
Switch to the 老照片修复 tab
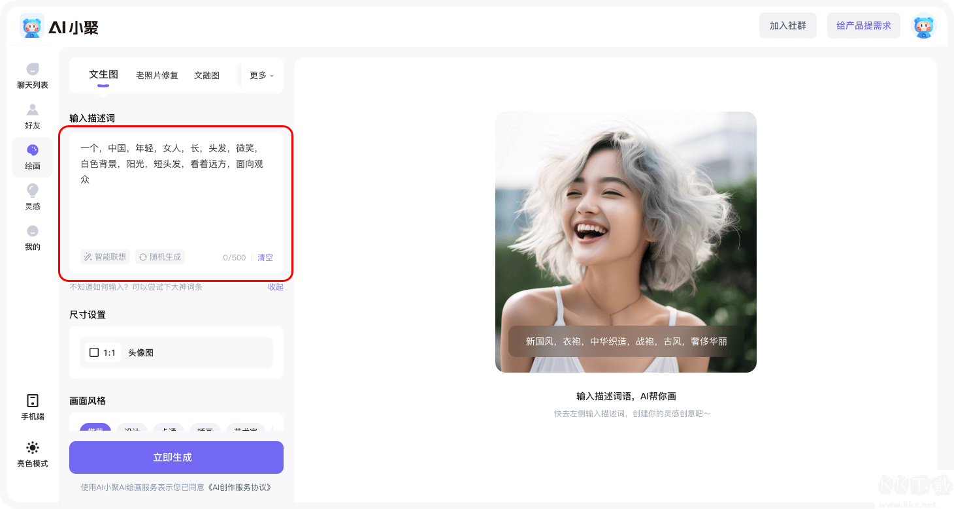(x=157, y=75)
